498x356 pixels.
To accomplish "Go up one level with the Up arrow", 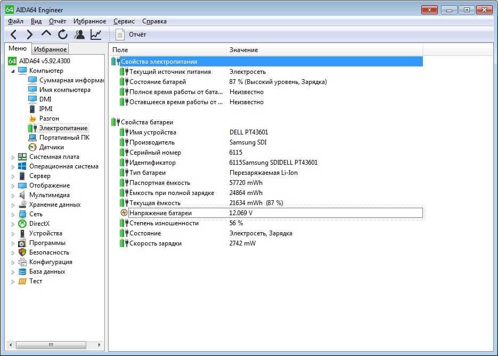I will tap(46, 33).
